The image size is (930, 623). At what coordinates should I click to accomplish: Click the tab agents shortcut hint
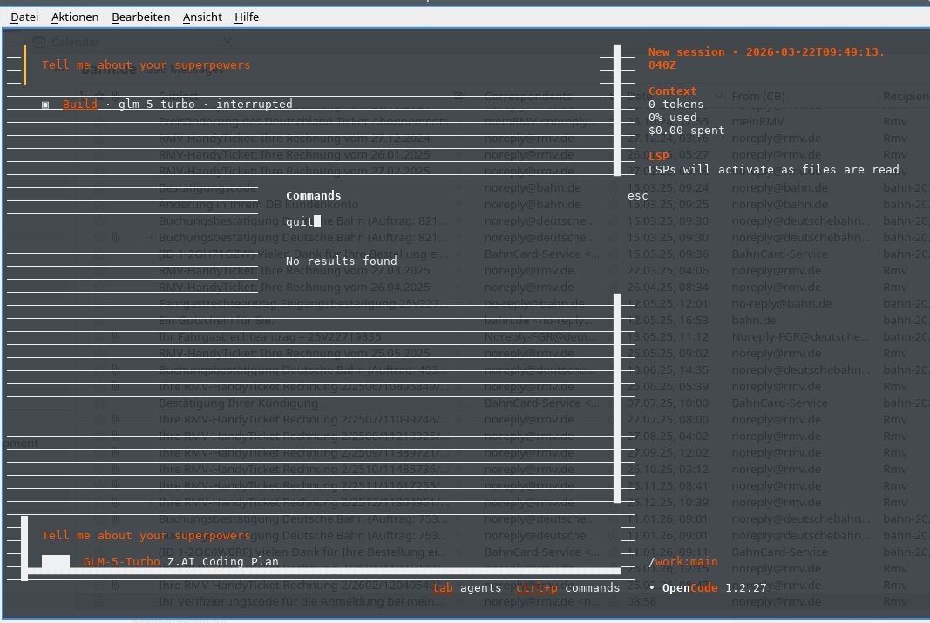tap(466, 587)
